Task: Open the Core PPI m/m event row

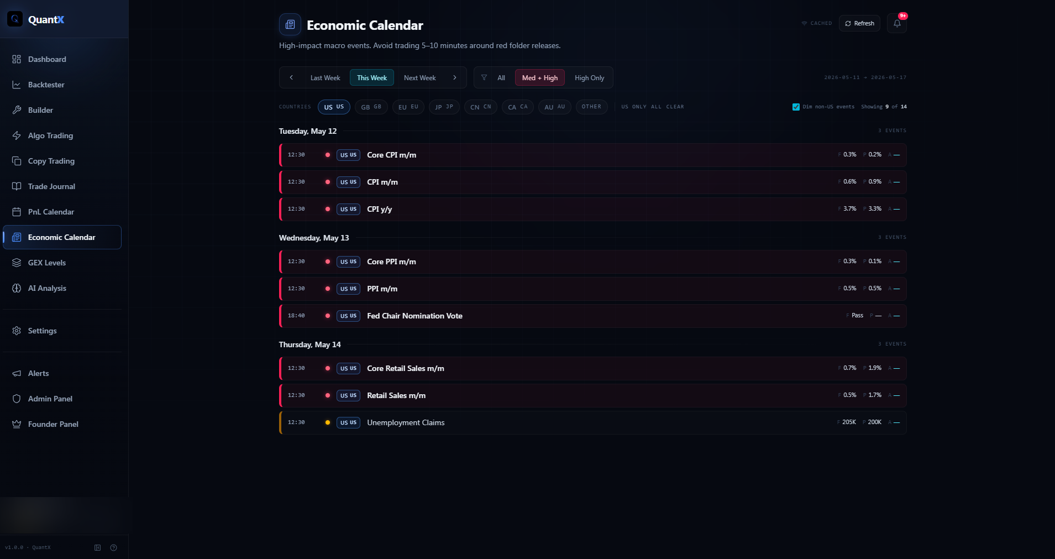Action: [x=593, y=262]
